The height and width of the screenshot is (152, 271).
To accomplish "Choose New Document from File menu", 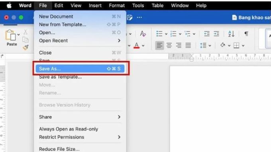I will click(80, 17).
